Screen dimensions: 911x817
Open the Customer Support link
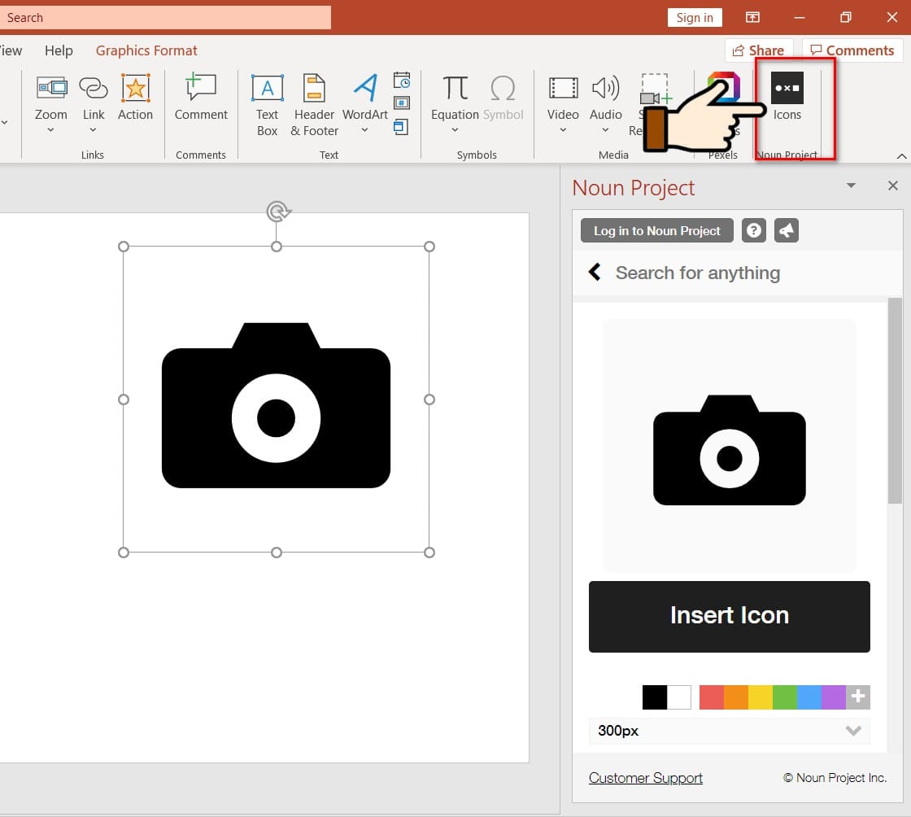click(646, 778)
